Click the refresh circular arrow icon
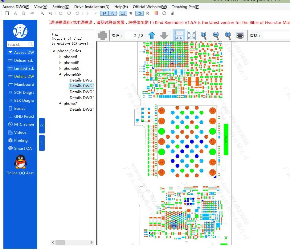This screenshot has height=250, width=290. [164, 13]
